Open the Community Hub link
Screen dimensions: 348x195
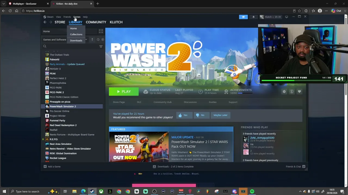pyautogui.click(x=163, y=102)
